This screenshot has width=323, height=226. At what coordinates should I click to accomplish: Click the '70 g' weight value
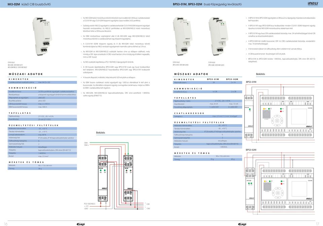coord(212,159)
